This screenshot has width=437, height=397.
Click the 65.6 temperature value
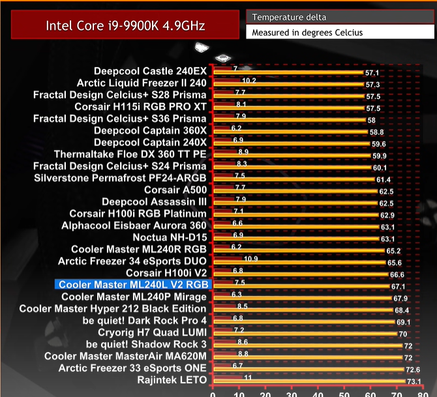tap(395, 263)
